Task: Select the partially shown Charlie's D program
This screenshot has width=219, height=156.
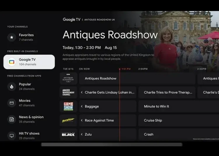Action: 208,92
